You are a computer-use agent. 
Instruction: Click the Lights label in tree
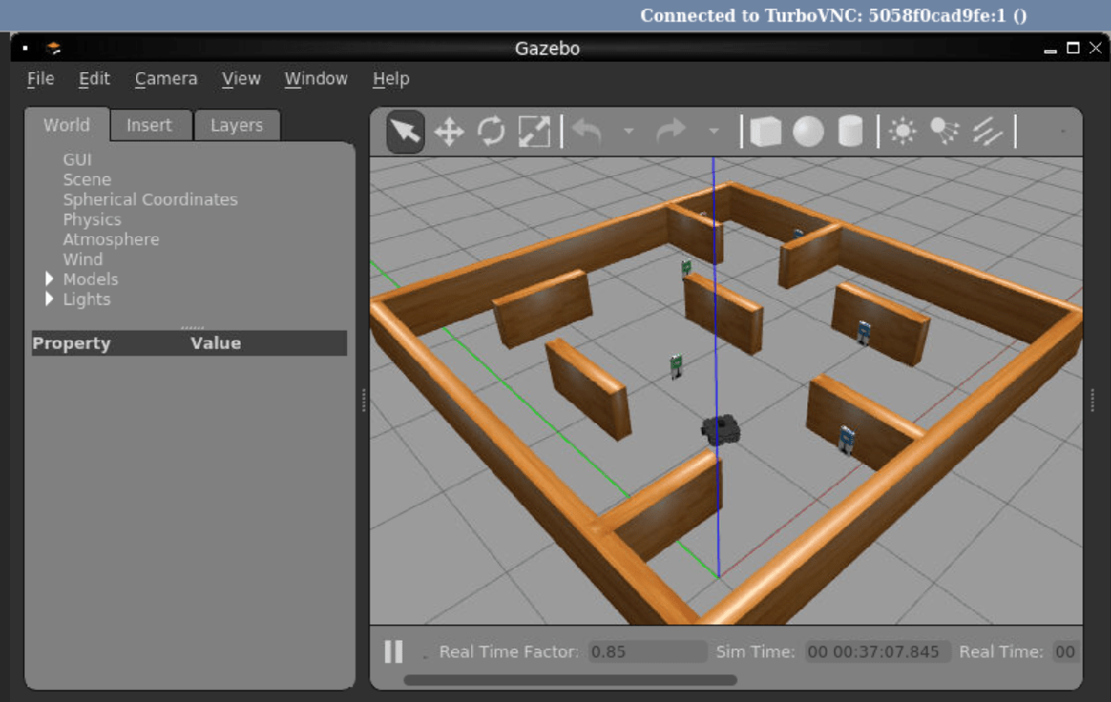86,299
